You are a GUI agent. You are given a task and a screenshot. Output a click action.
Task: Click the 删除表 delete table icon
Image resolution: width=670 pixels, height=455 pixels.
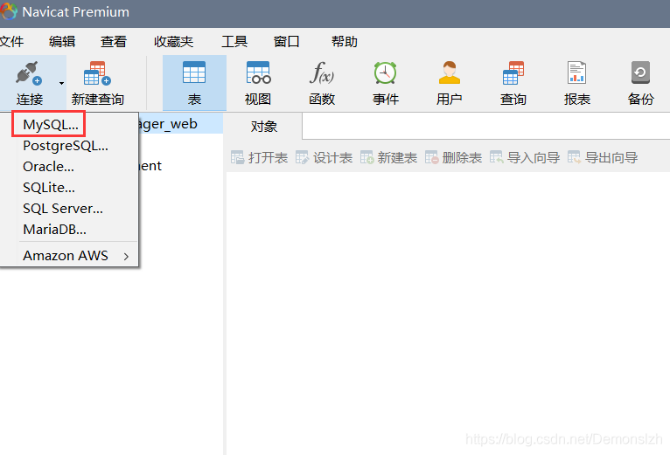click(431, 157)
